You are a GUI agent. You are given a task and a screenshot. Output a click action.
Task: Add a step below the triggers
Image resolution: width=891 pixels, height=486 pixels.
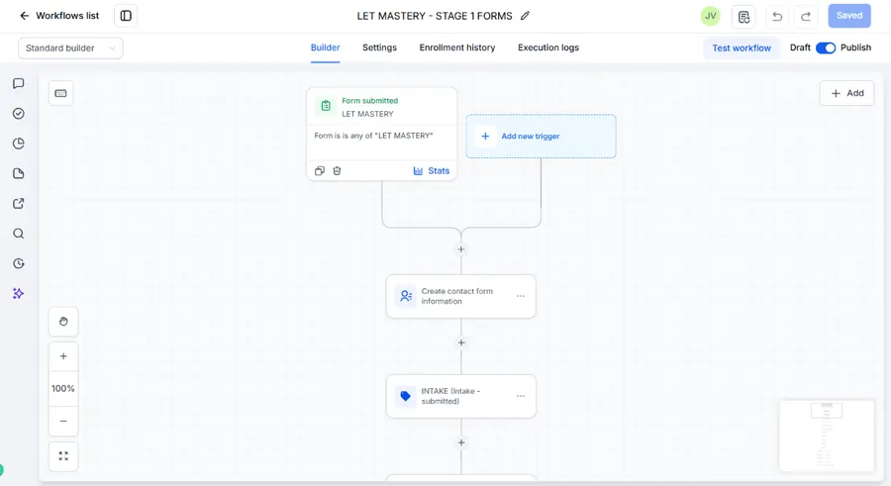click(x=460, y=249)
